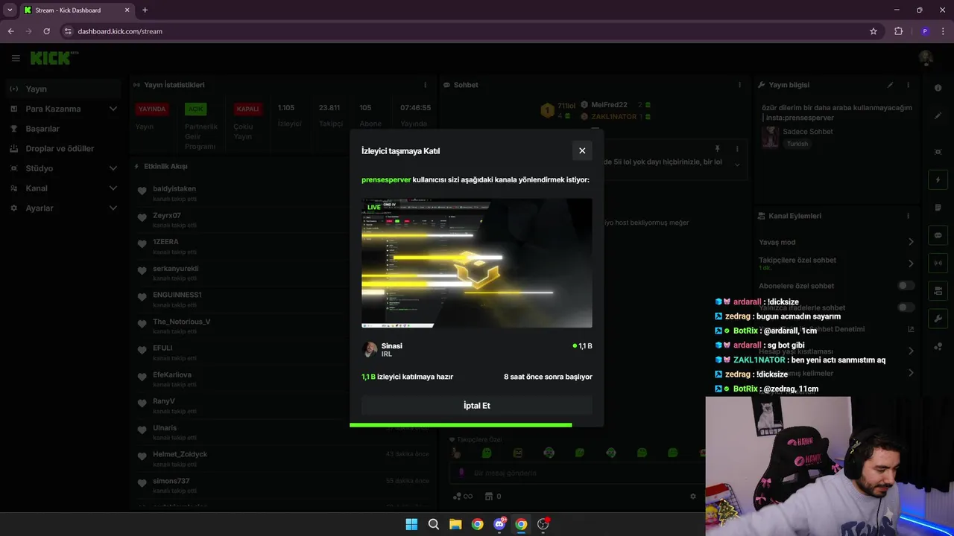Open the profile avatar menu in dashboard header

pos(926,58)
